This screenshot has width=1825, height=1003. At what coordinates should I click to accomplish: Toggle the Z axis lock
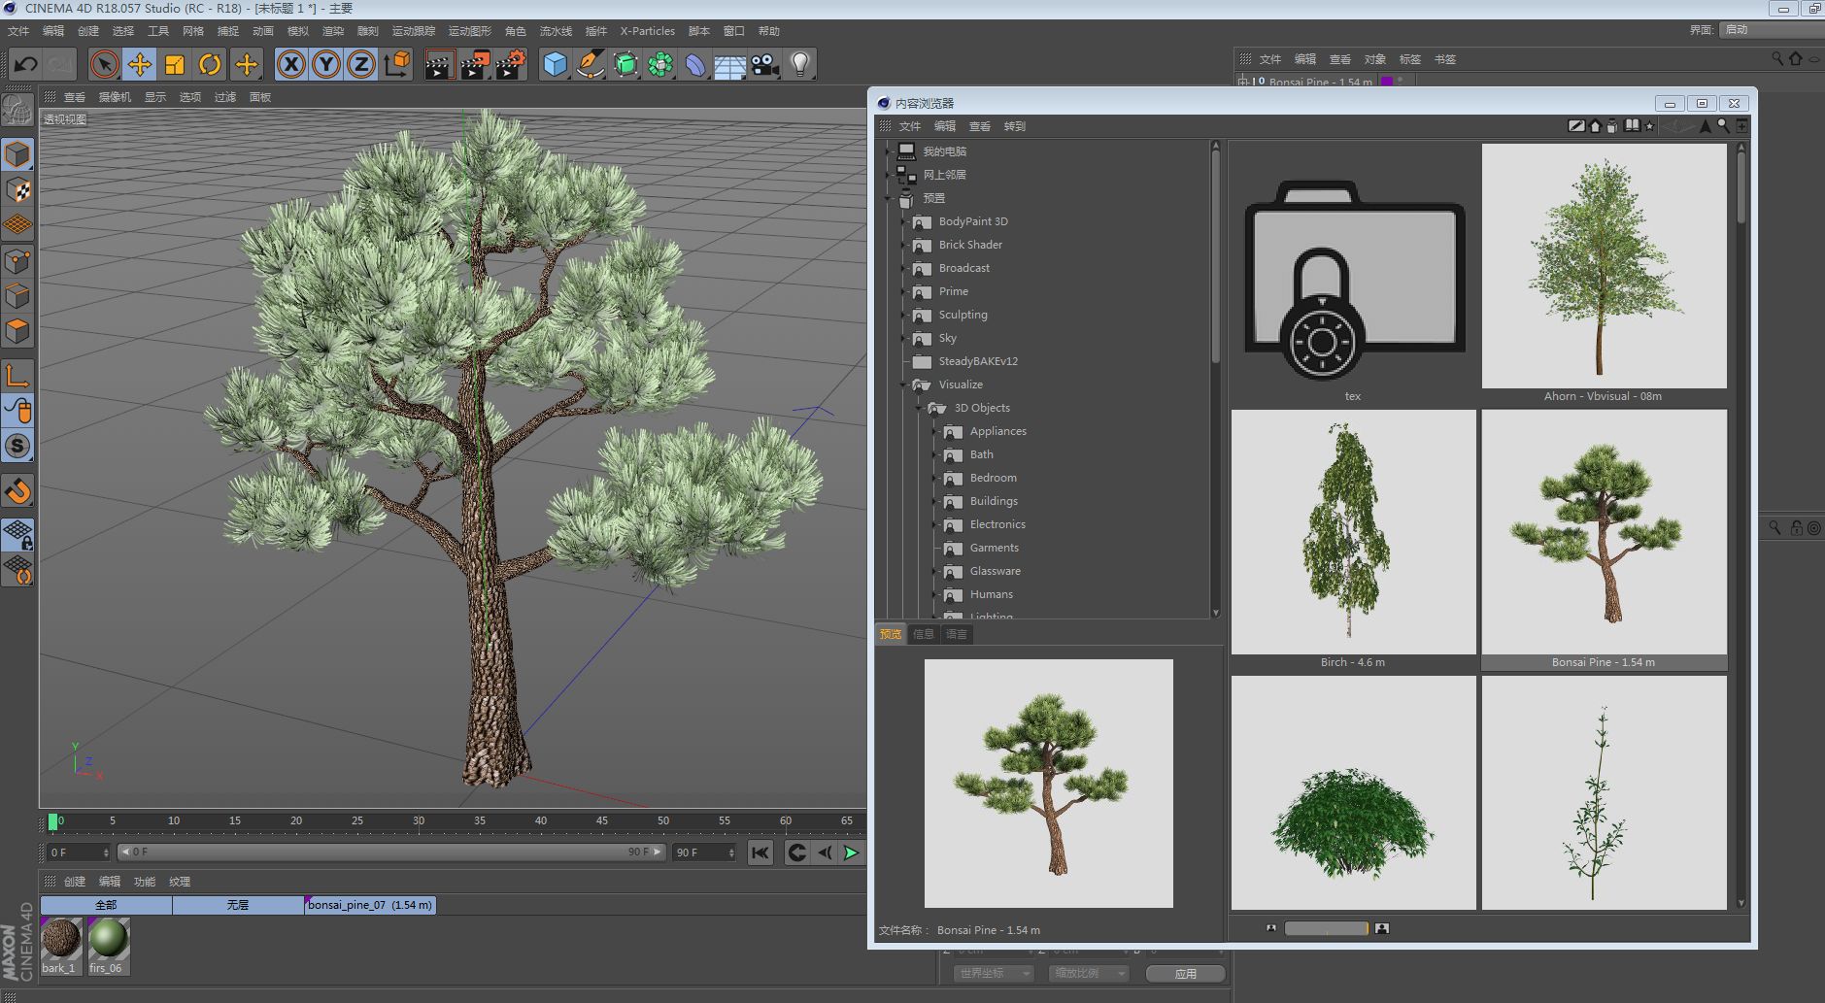coord(361,65)
